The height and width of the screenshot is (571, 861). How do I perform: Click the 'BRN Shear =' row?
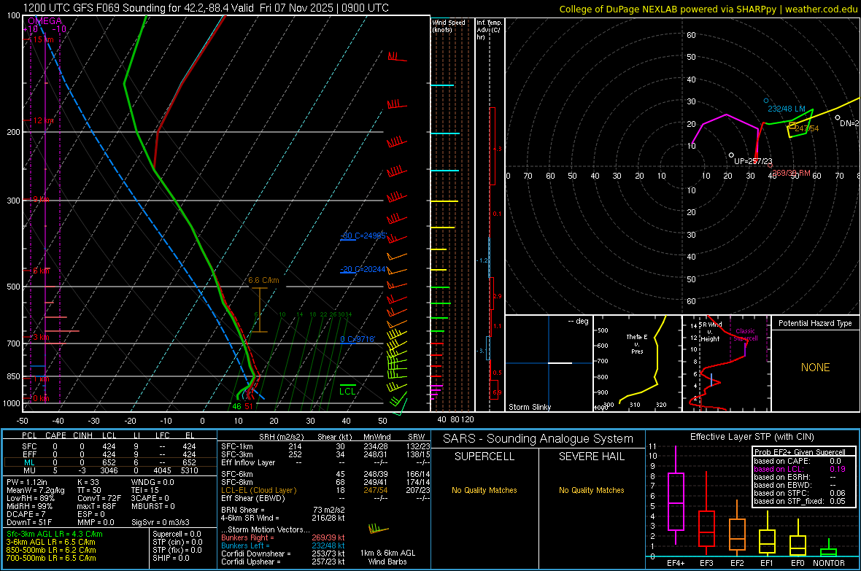pyautogui.click(x=283, y=510)
